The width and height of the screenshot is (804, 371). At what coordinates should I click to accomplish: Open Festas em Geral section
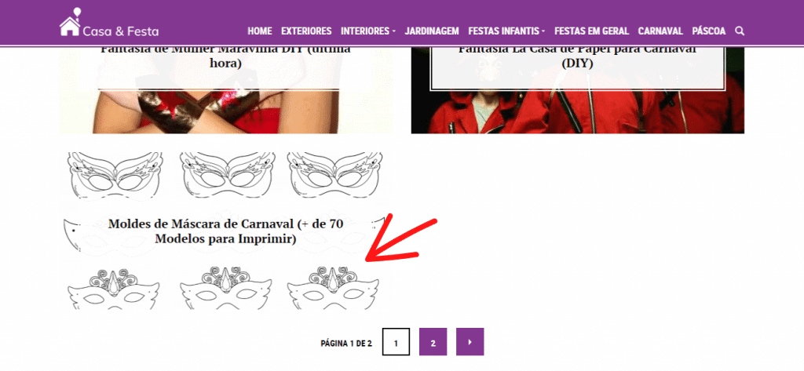click(591, 31)
